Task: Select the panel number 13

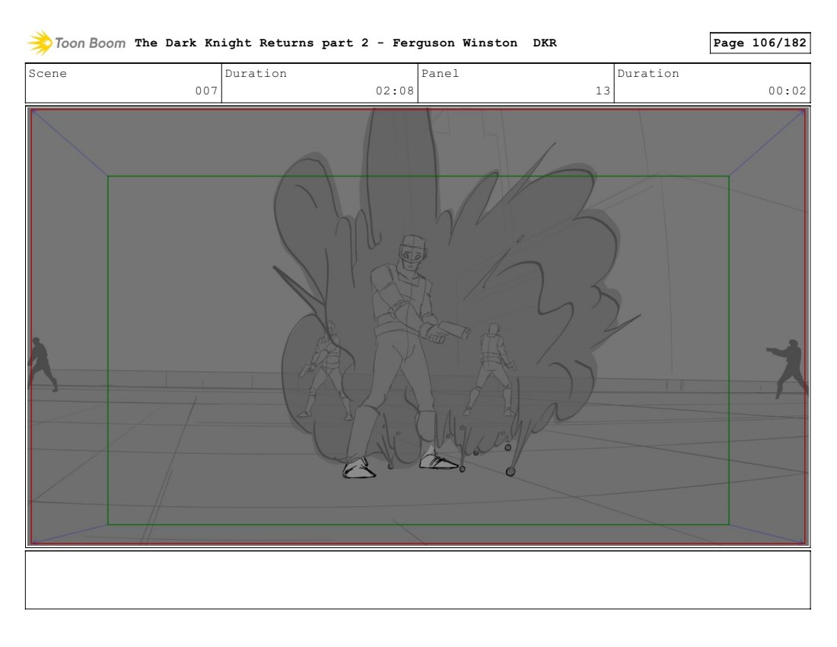Action: click(603, 91)
